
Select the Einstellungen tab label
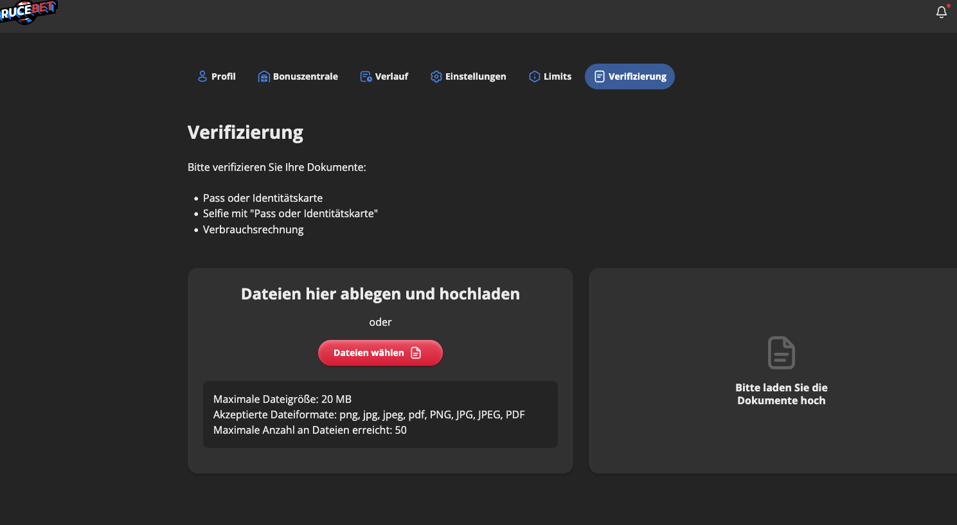pos(476,76)
